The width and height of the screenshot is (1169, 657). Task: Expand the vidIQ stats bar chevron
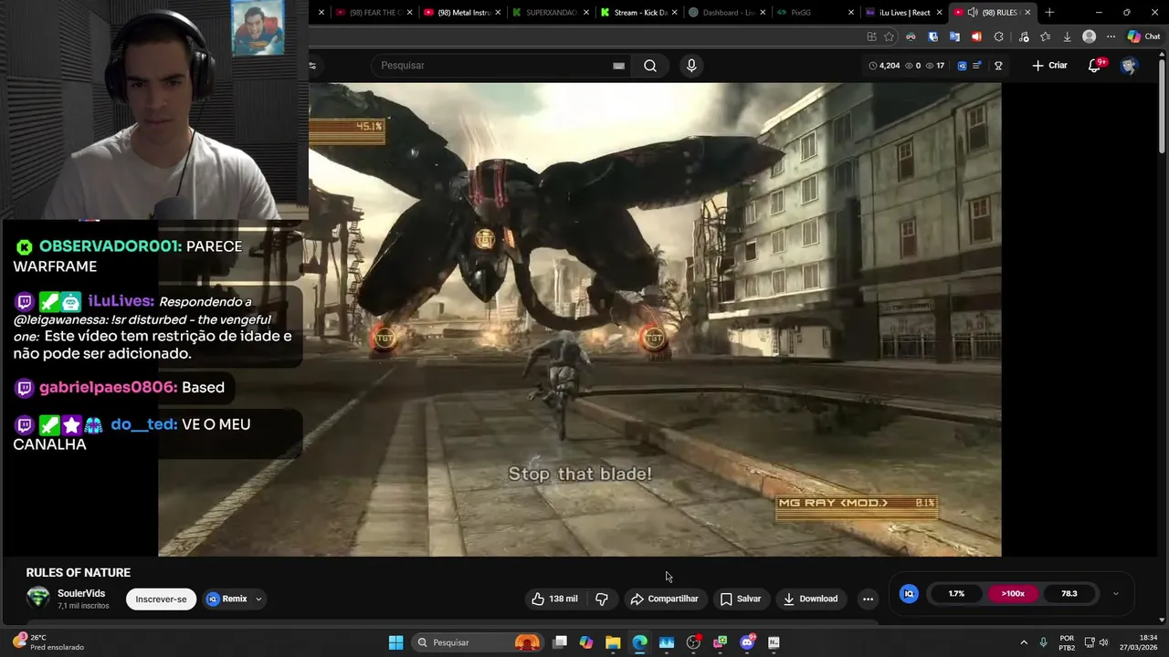pyautogui.click(x=1115, y=594)
